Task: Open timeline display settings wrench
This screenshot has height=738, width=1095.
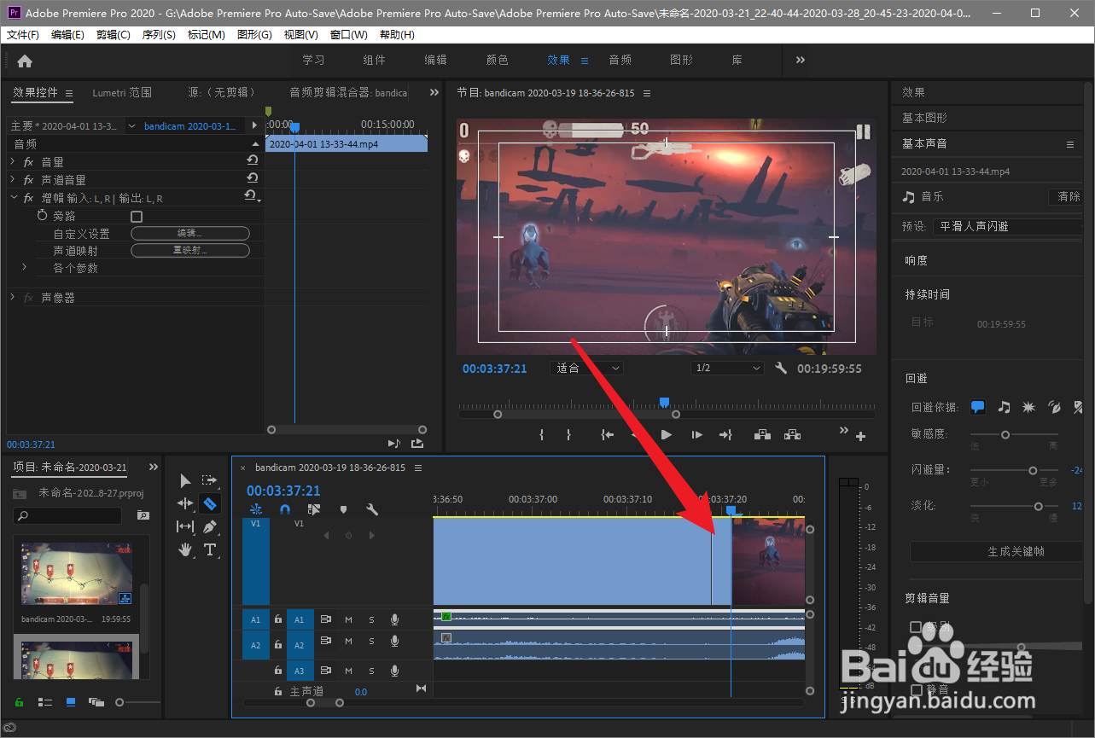Action: coord(372,509)
